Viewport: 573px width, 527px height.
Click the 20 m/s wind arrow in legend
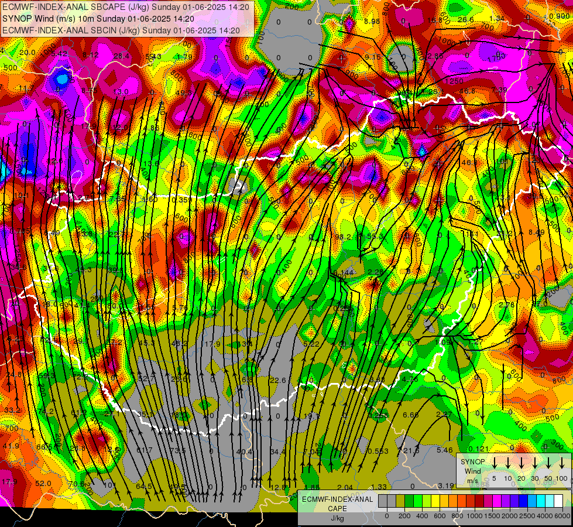click(x=521, y=463)
